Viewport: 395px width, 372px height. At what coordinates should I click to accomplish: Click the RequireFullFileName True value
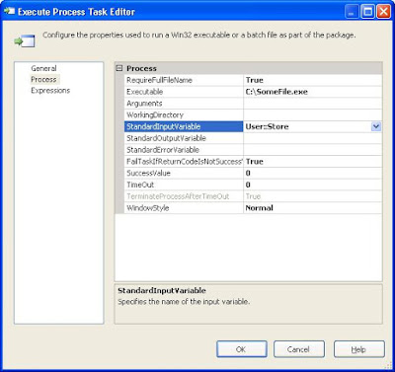255,80
